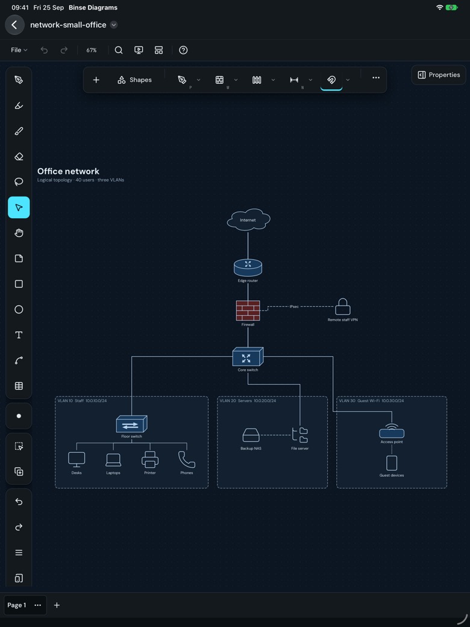Click 'VLAN 20 Servers 10.0.20.0/24' label
This screenshot has width=470, height=627.
[x=248, y=401]
